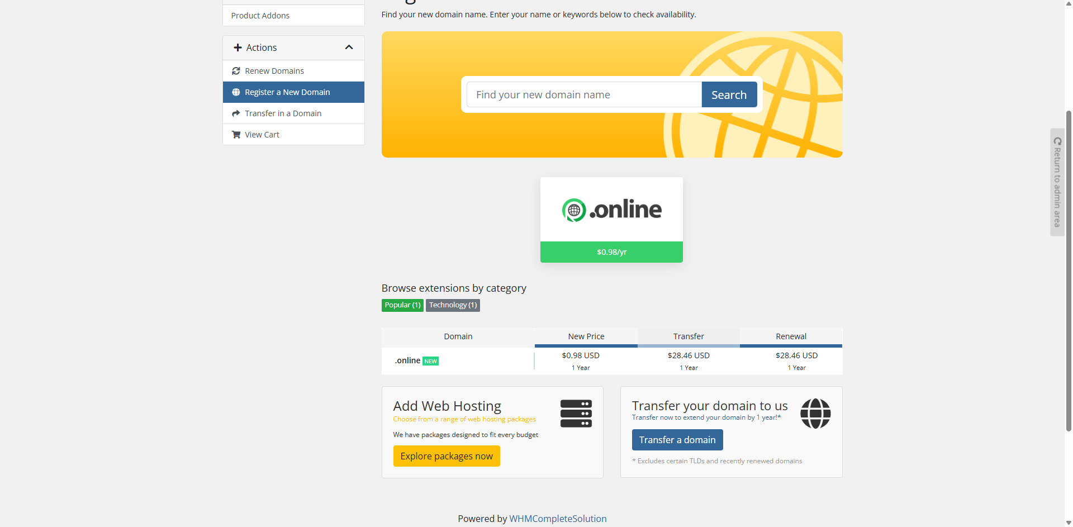Open the WHMCompleteSolution link
1073x527 pixels.
[558, 519]
